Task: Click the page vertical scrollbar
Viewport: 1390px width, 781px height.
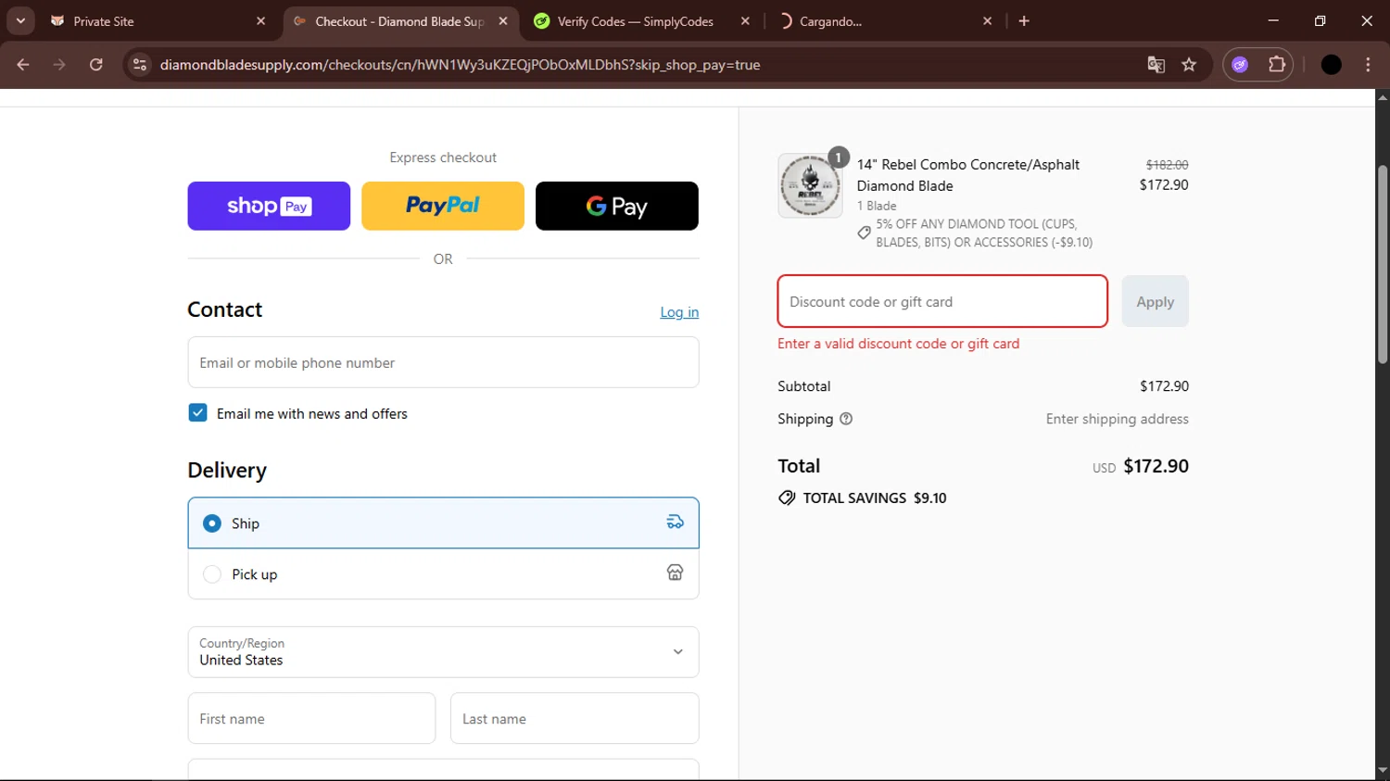Action: [1383, 264]
